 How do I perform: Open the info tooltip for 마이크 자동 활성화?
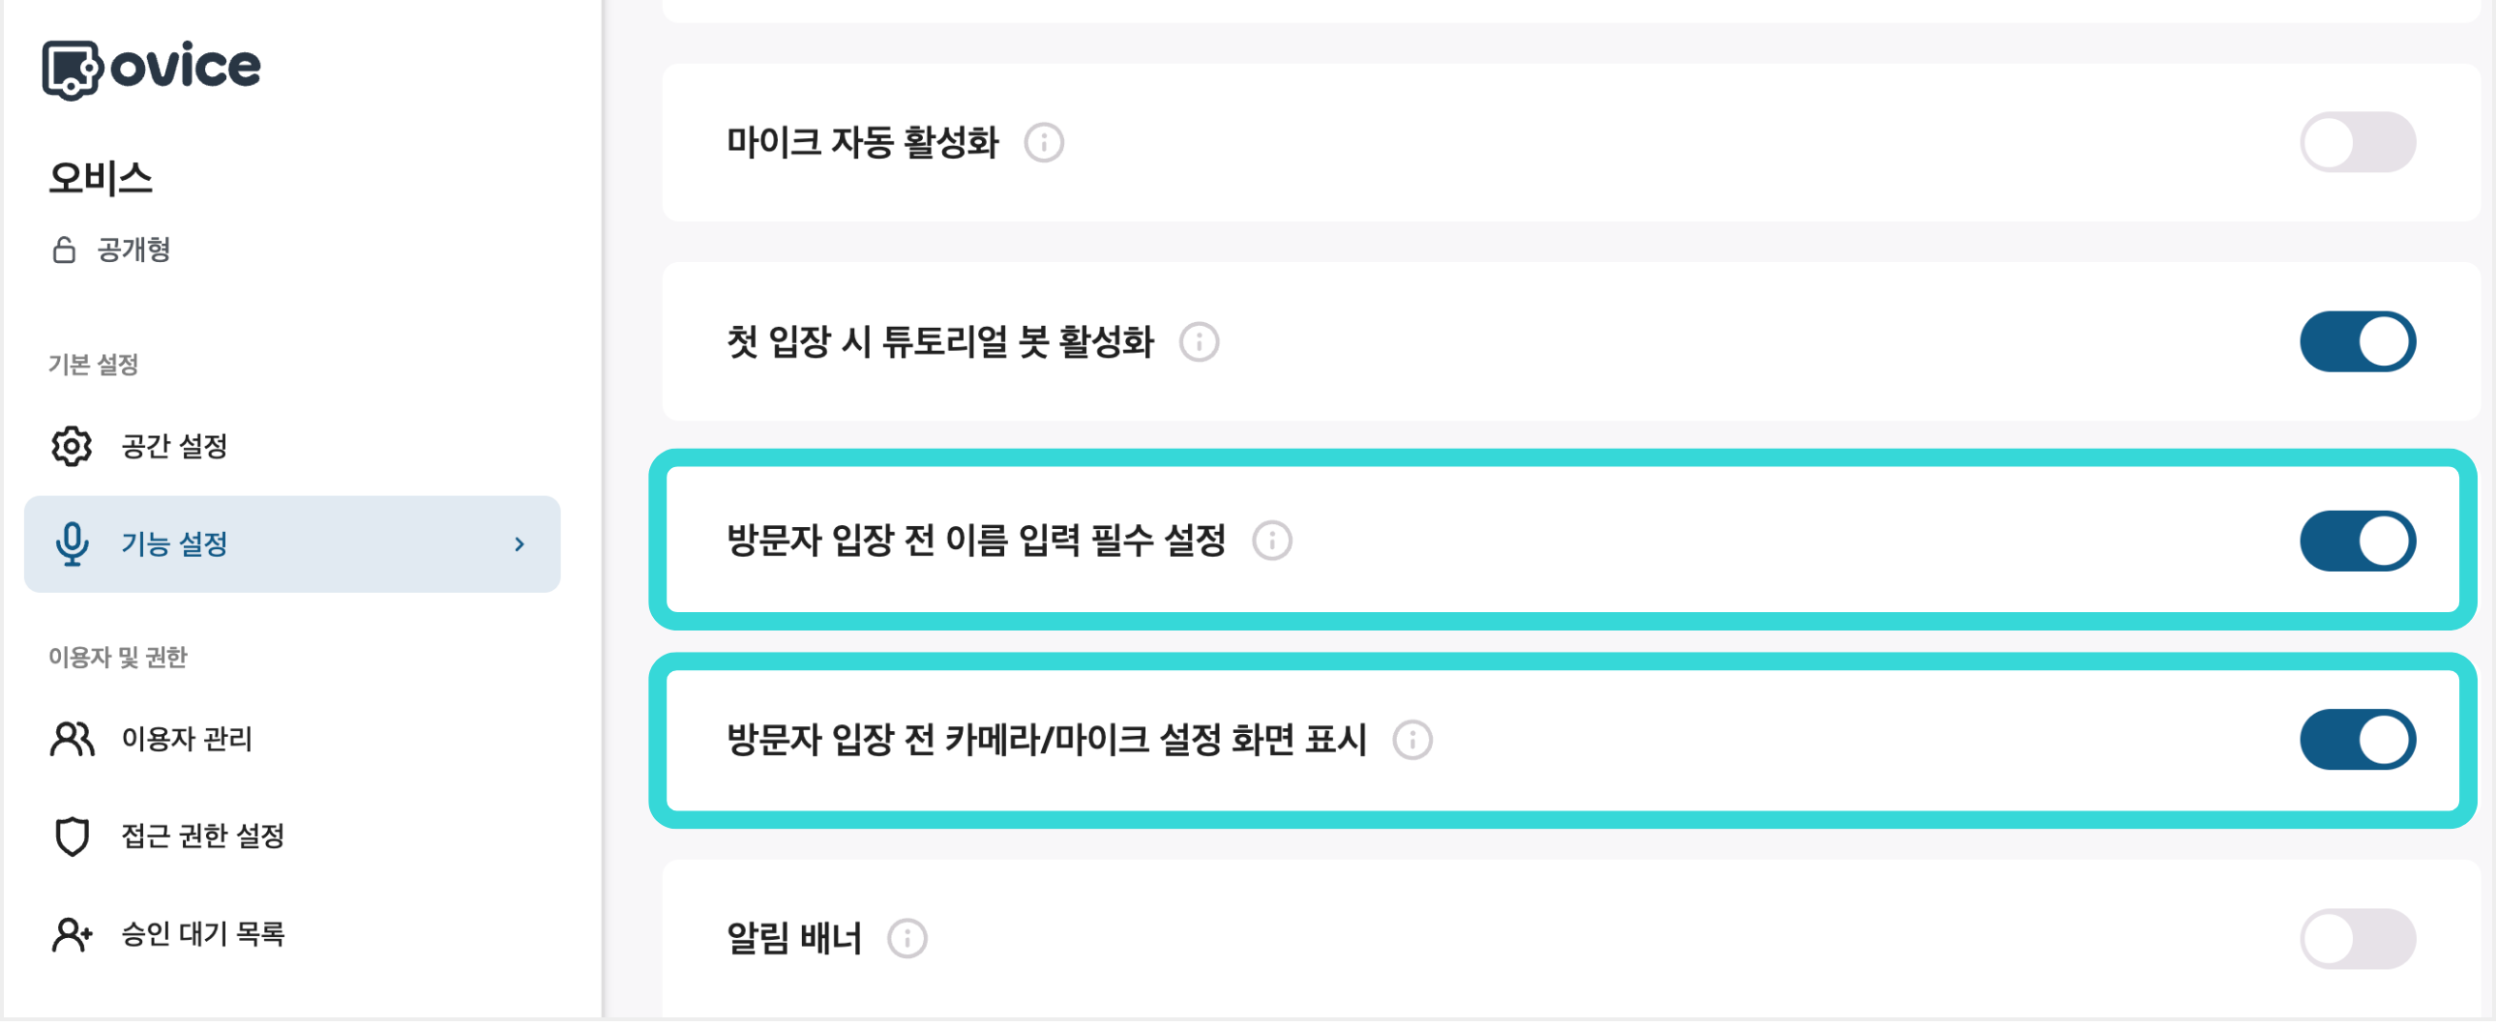(1046, 144)
